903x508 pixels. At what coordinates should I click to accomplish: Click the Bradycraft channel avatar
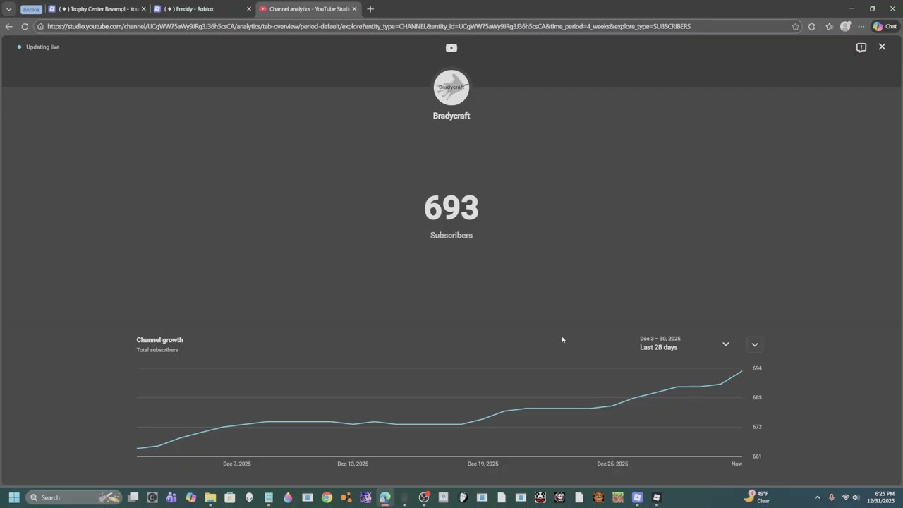451,87
